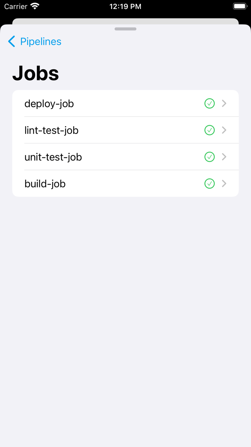This screenshot has width=251, height=447.
Task: Select the success status icon of unit-test-job
Action: [209, 157]
